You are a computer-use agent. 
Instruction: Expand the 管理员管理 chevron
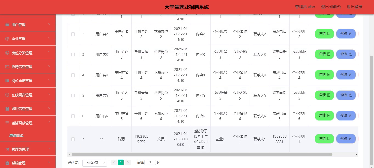click(49, 149)
